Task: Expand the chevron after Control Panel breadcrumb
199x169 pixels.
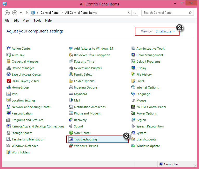Action: click(x=62, y=13)
